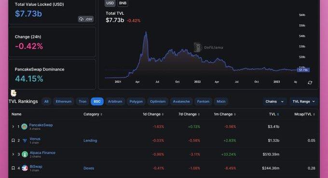This screenshot has height=178, width=328.
Task: Select the Arbitrum chain tab
Action: (115, 102)
